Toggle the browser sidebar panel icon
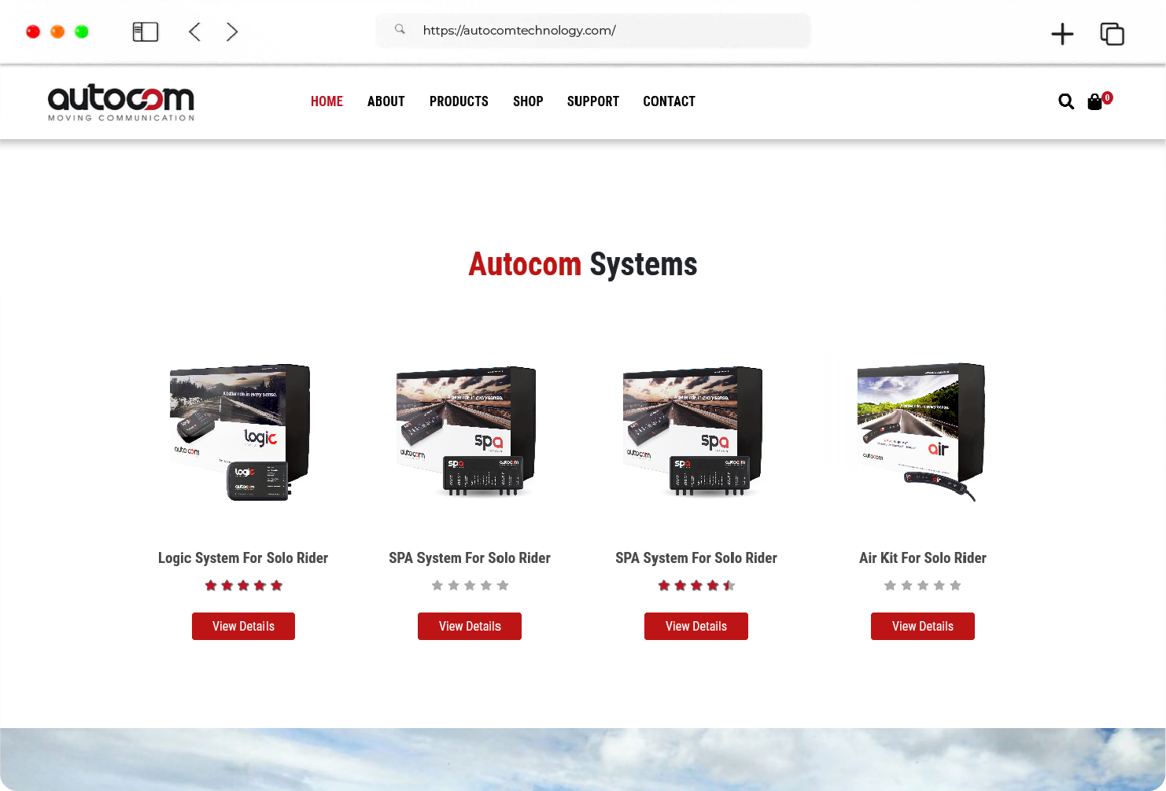The width and height of the screenshot is (1166, 791). click(146, 31)
